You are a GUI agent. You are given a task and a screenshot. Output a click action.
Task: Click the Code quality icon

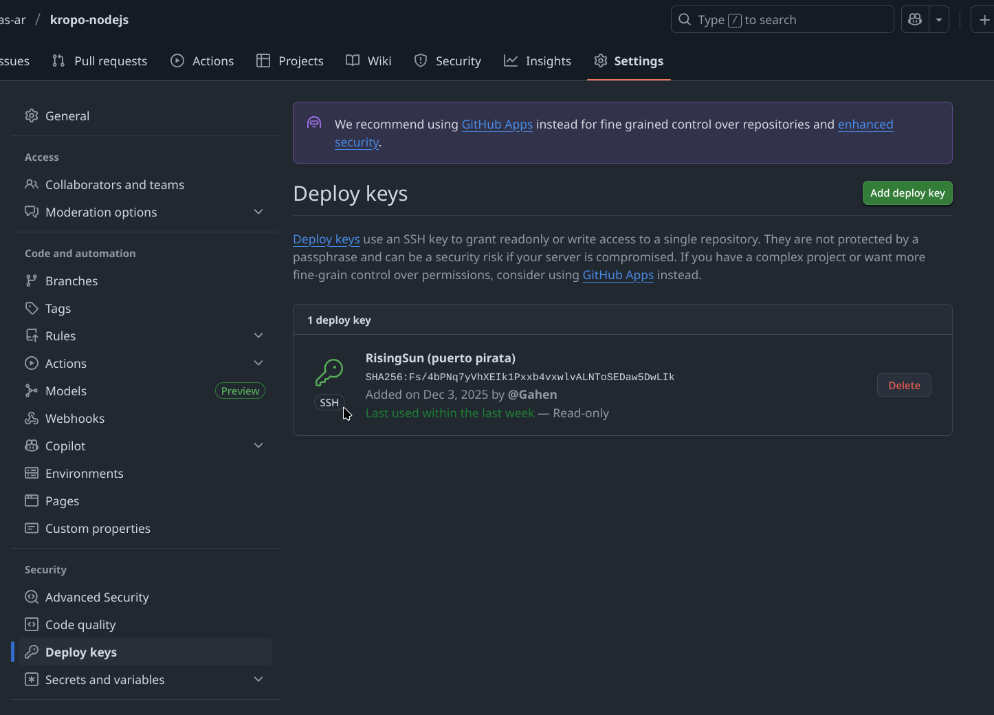coord(32,624)
